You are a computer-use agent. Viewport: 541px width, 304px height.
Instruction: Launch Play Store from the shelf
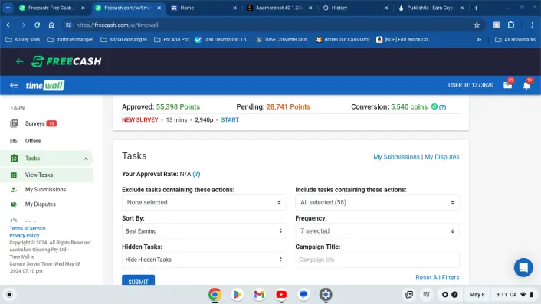coord(237,294)
